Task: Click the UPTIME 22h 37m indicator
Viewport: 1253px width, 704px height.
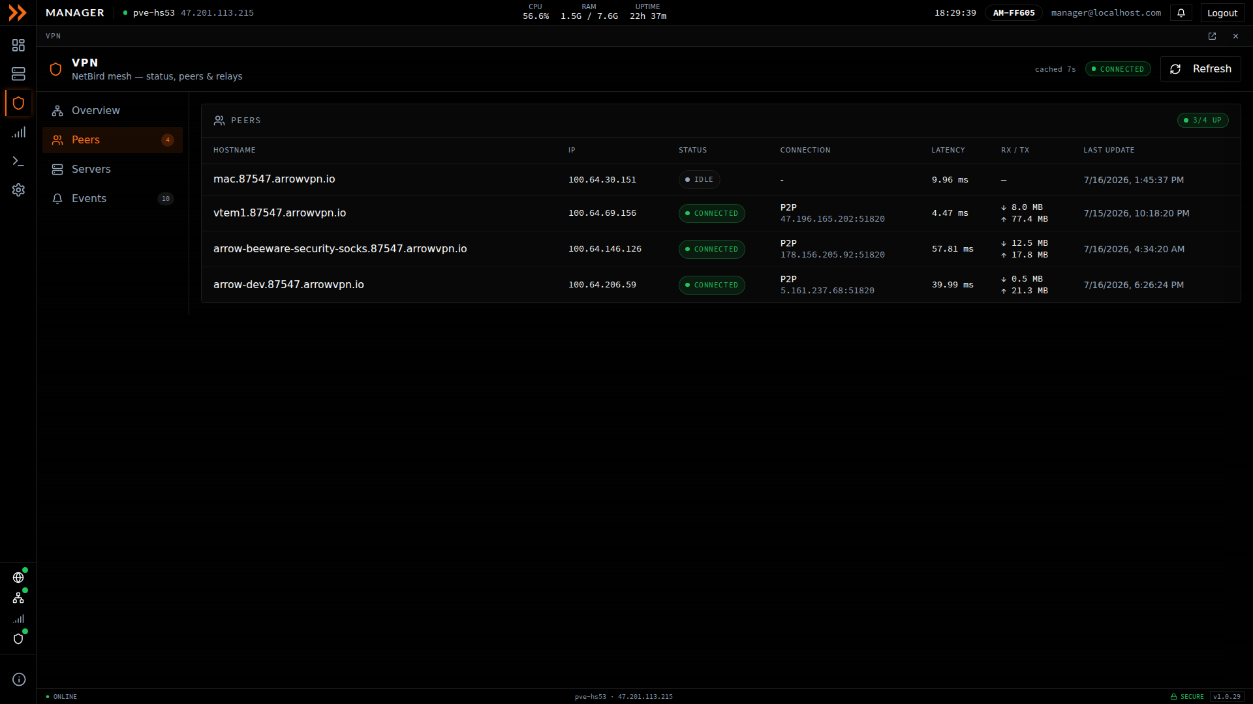Action: coord(647,12)
